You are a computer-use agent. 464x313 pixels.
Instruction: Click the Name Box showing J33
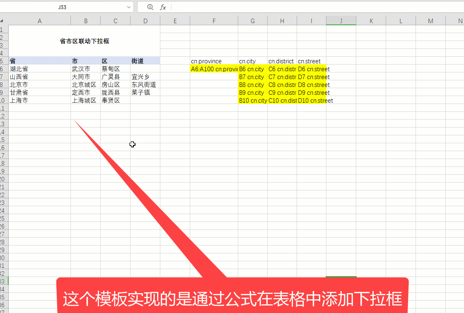pos(62,7)
